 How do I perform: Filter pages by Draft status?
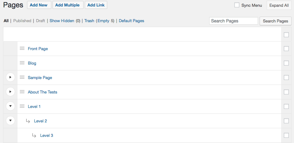[x=40, y=21]
